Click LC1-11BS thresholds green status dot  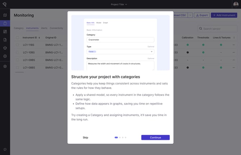[x=203, y=45]
